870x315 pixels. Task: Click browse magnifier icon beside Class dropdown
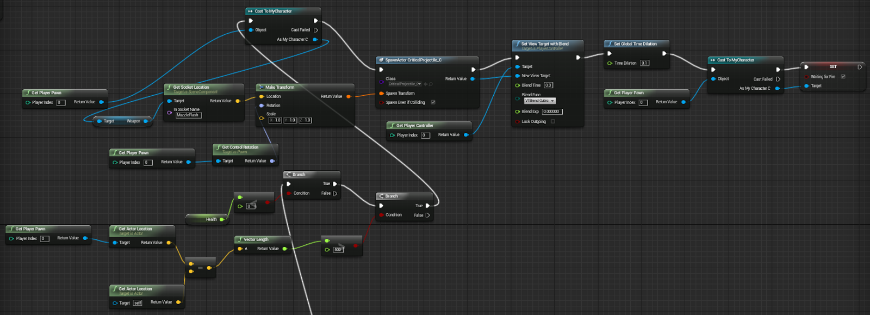coord(431,84)
